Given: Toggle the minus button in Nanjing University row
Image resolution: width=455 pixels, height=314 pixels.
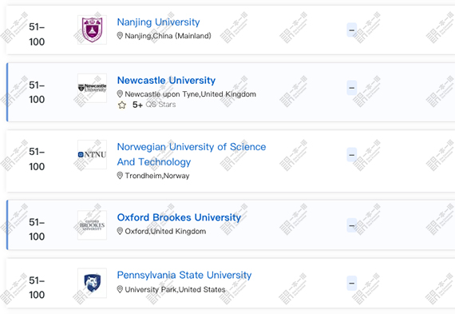Looking at the screenshot, I should click(352, 30).
